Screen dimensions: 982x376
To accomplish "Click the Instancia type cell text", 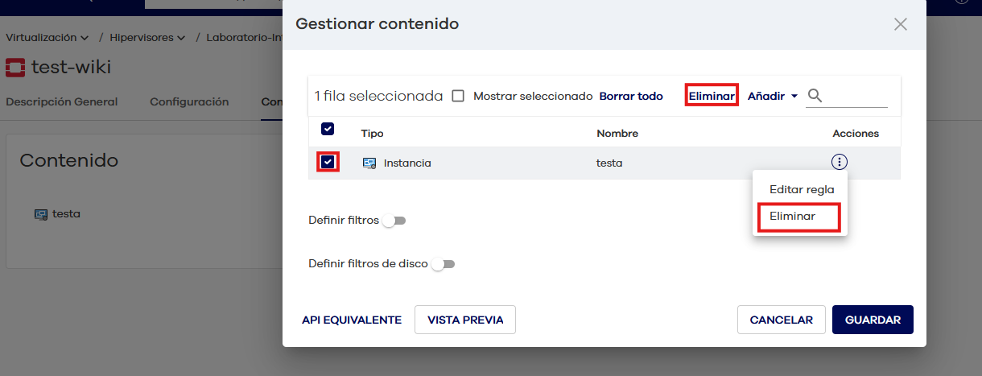I will (x=407, y=163).
